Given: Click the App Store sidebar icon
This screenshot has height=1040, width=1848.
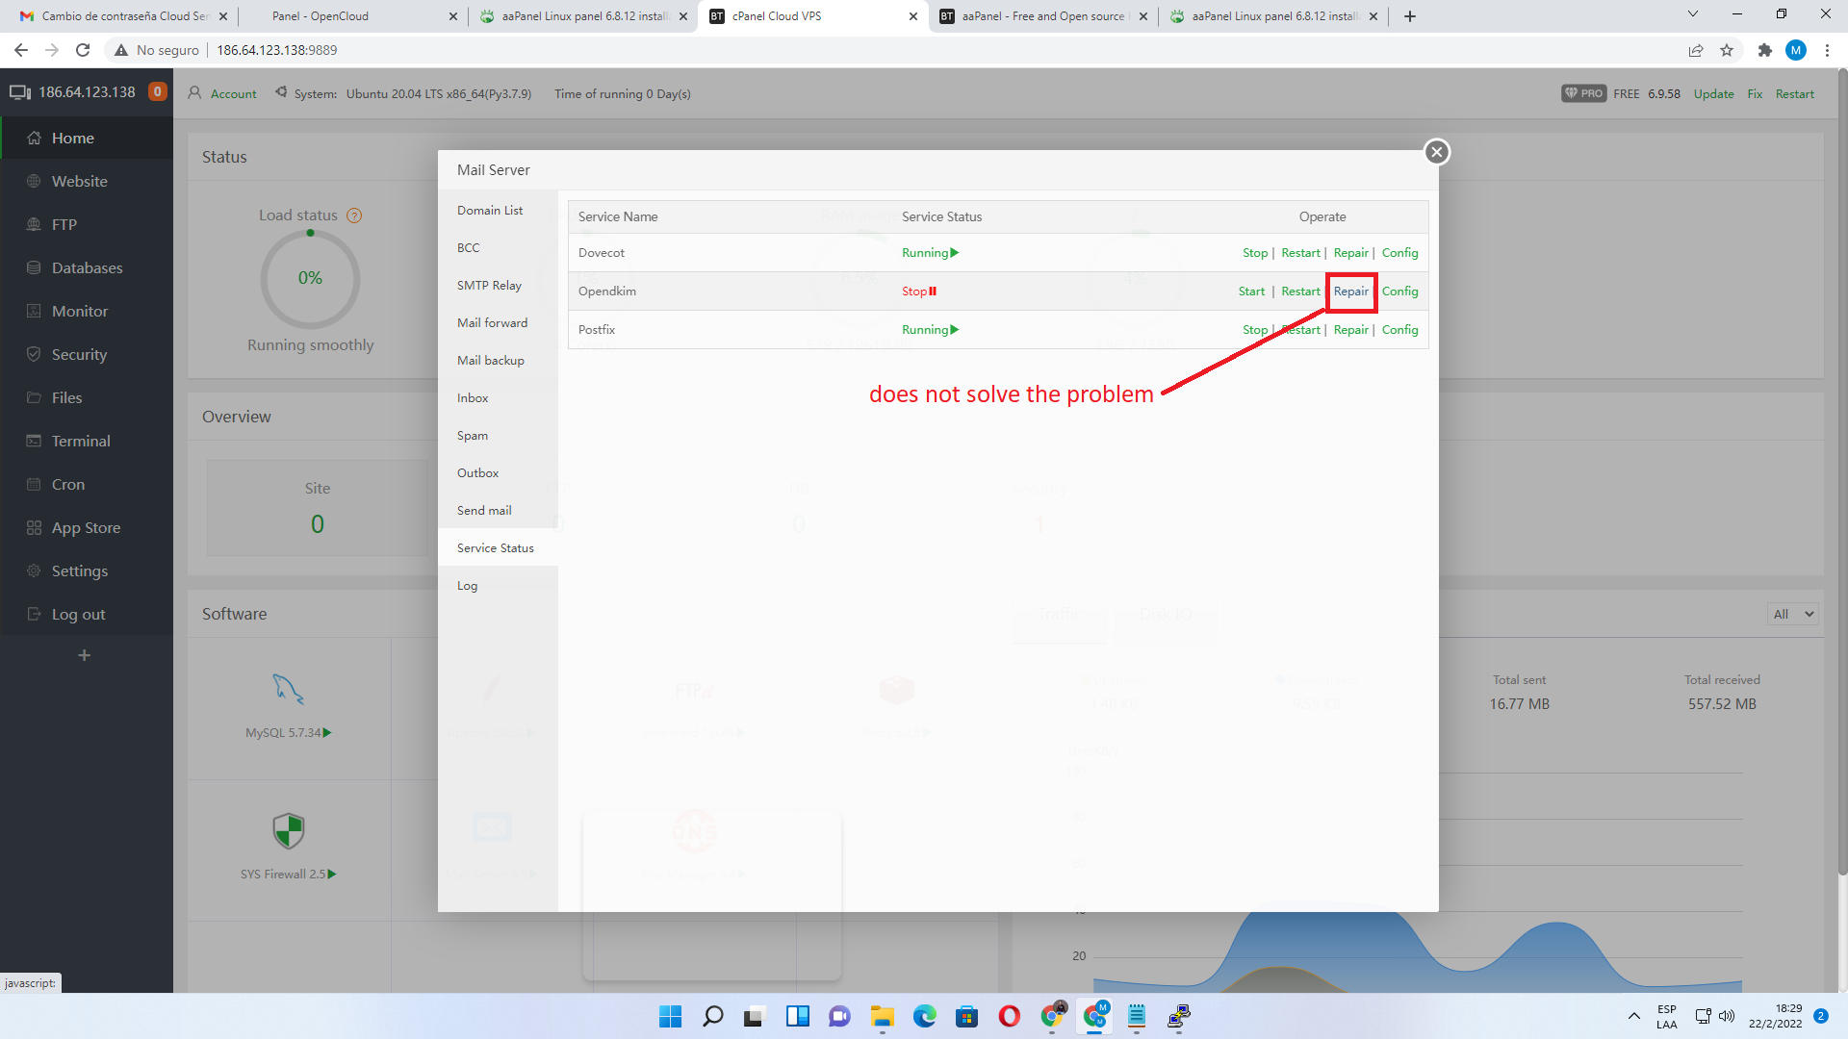Looking at the screenshot, I should point(35,528).
